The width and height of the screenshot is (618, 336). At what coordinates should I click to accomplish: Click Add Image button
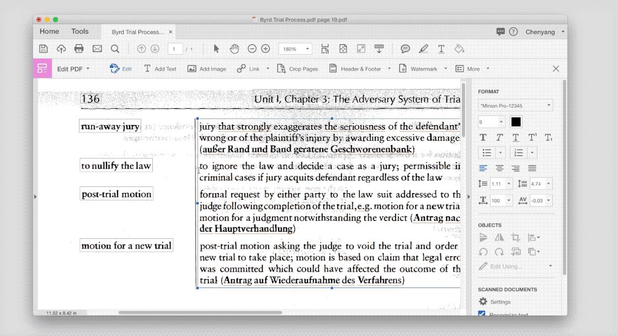point(207,69)
